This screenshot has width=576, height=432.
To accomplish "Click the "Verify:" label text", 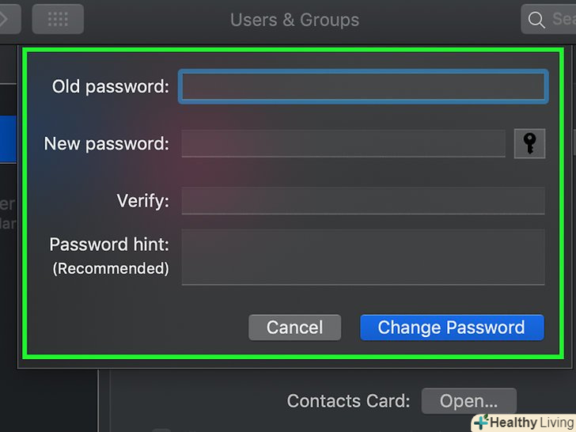I will (142, 200).
